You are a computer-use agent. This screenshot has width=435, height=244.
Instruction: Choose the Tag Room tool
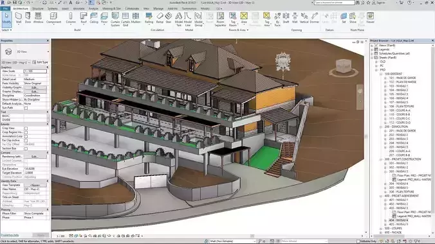[x=233, y=19]
